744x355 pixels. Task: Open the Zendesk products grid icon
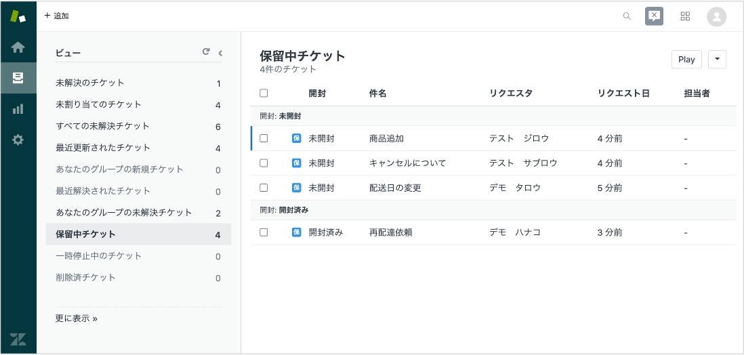(x=685, y=16)
